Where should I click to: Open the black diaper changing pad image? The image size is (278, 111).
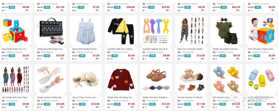point(50,31)
